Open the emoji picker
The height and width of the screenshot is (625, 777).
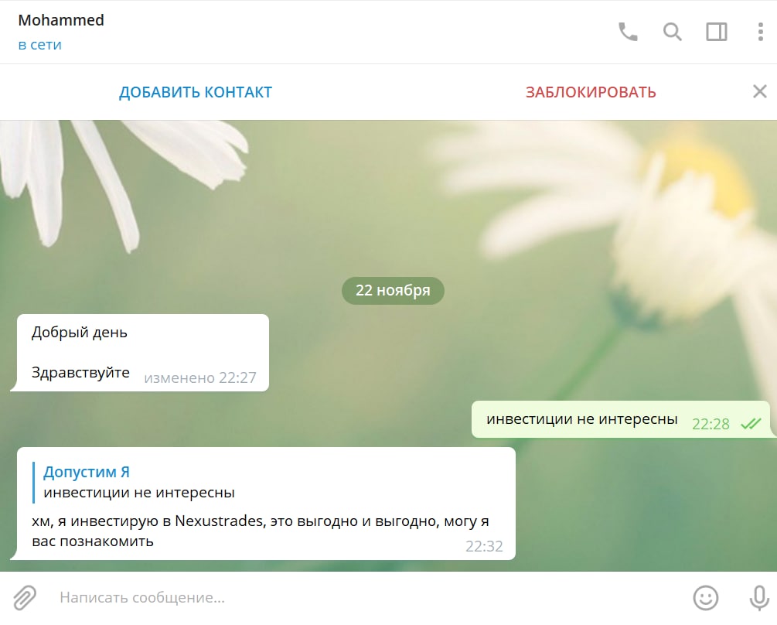click(x=706, y=597)
